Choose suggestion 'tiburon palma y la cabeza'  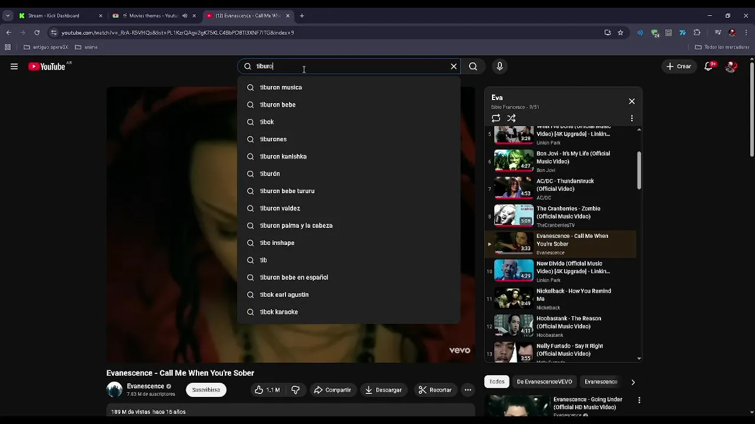coord(349,226)
